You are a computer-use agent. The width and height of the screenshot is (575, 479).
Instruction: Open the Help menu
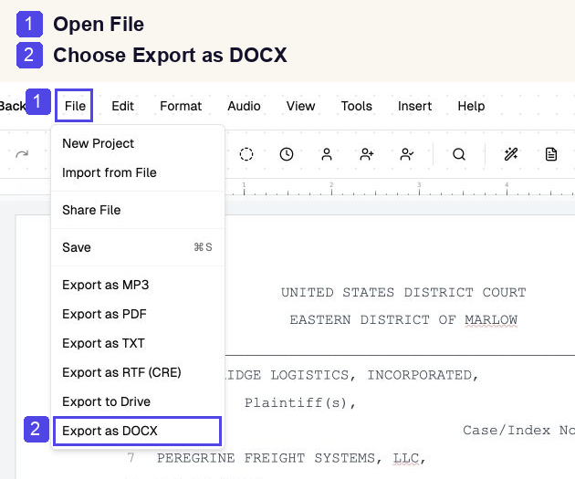471,106
